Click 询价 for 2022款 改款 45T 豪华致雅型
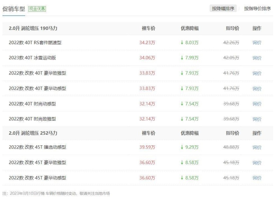This screenshot has height=199, width=279. [257, 163]
